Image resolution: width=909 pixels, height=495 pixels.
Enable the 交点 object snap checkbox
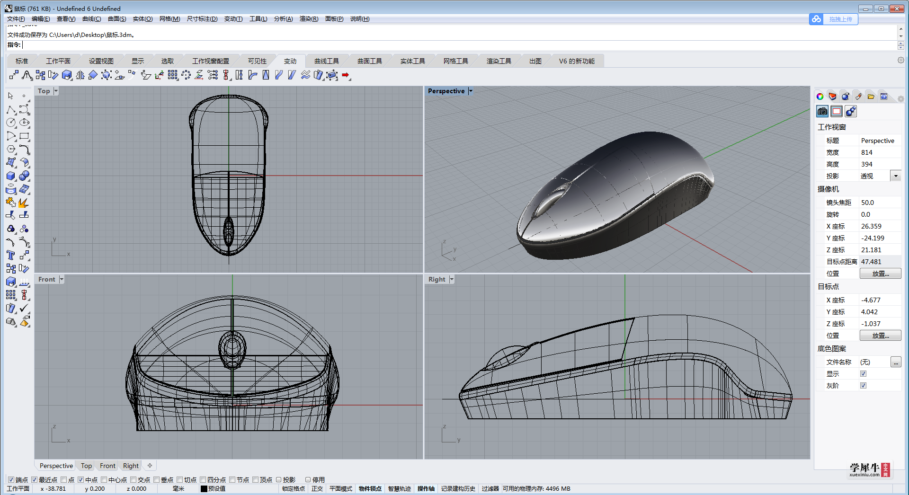[x=133, y=479]
